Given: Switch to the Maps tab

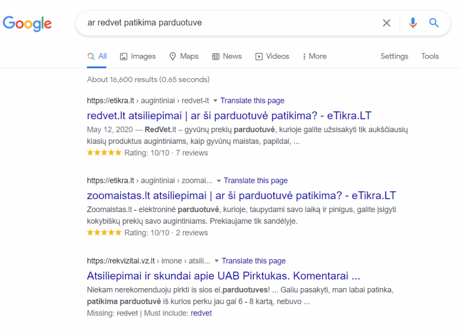Looking at the screenshot, I should click(184, 56).
